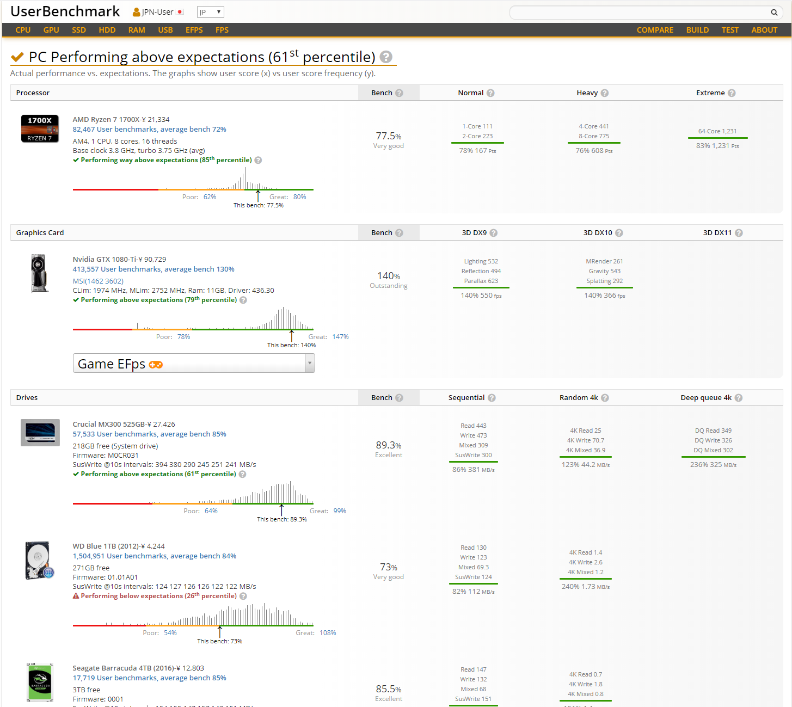Click the help icon beside percentile headline
The width and height of the screenshot is (792, 707).
coord(386,57)
